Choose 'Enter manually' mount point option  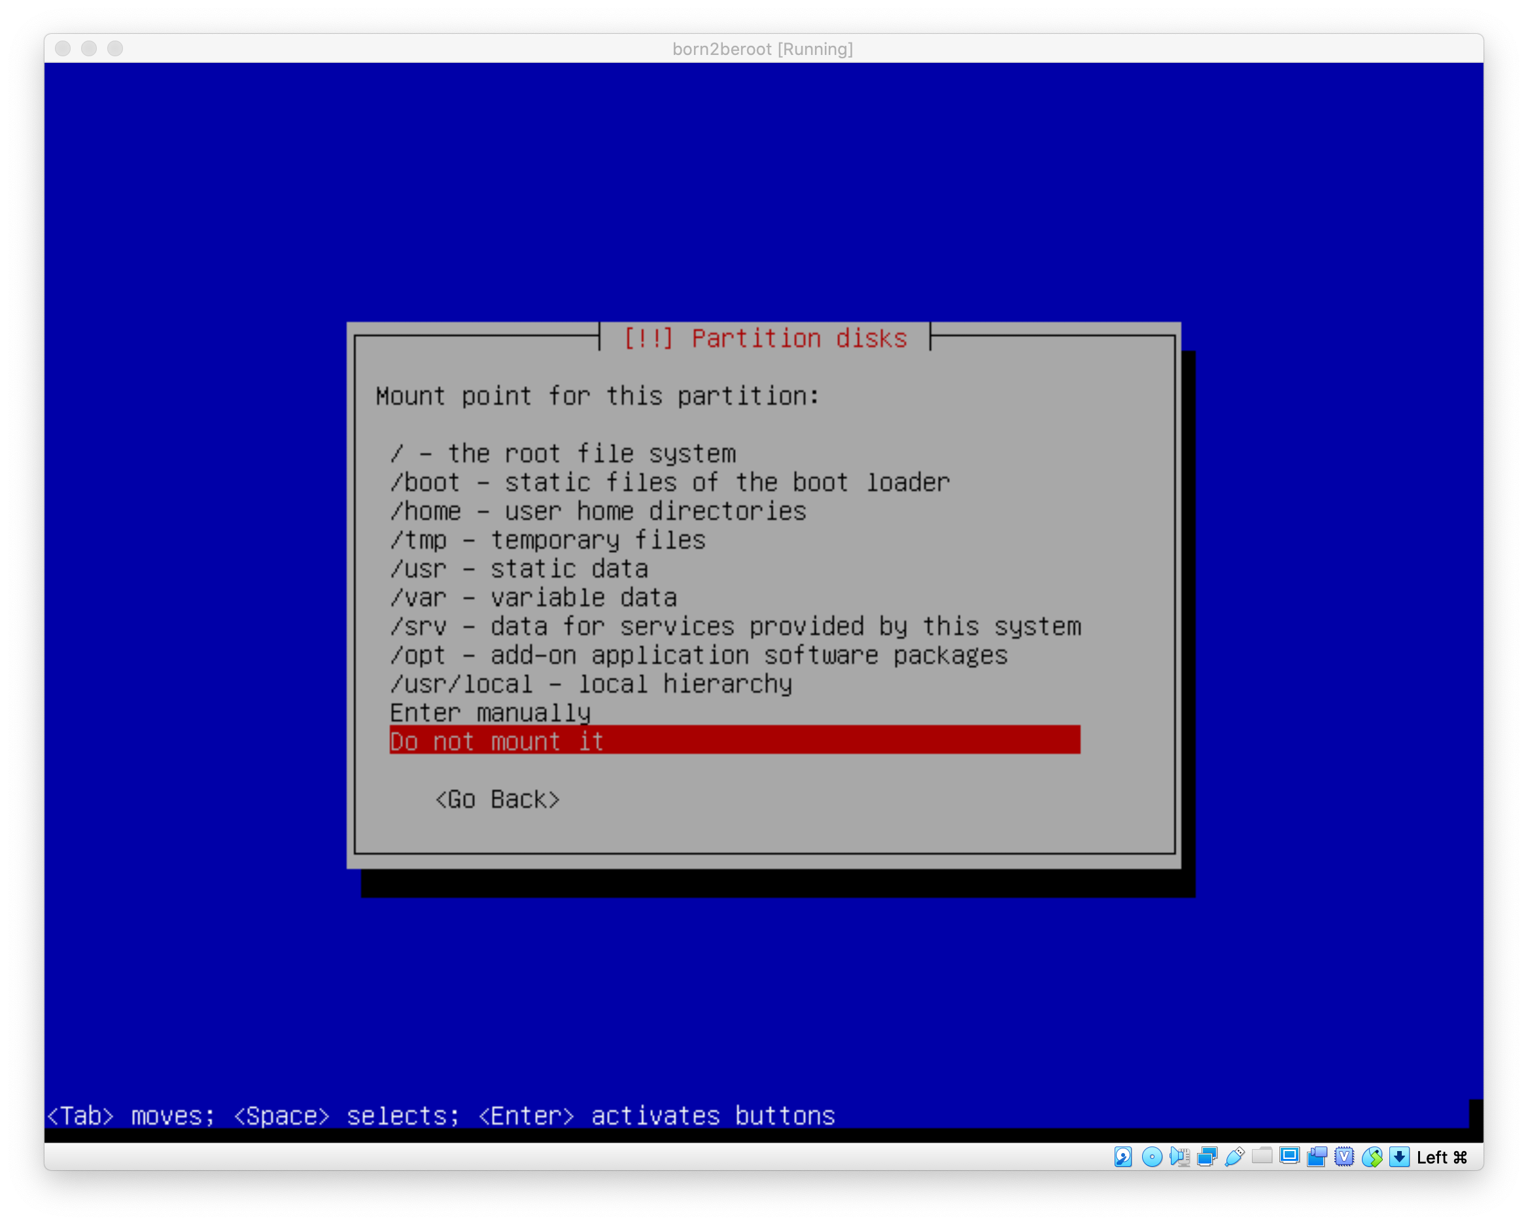tap(490, 713)
